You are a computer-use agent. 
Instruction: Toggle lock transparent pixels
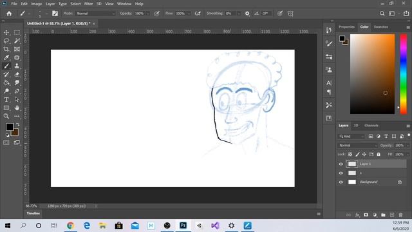tap(350, 154)
